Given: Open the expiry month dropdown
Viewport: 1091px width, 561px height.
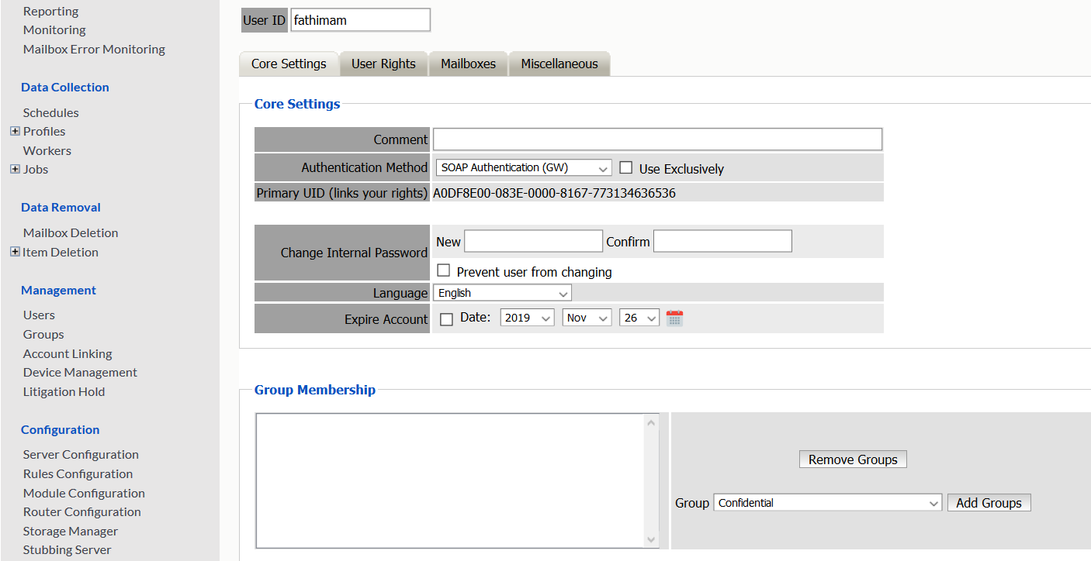Looking at the screenshot, I should (587, 318).
